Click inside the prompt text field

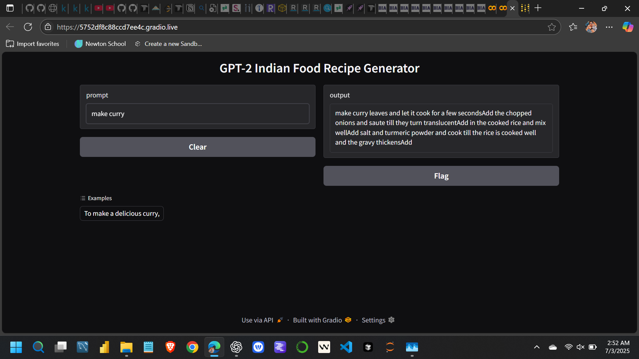(197, 113)
